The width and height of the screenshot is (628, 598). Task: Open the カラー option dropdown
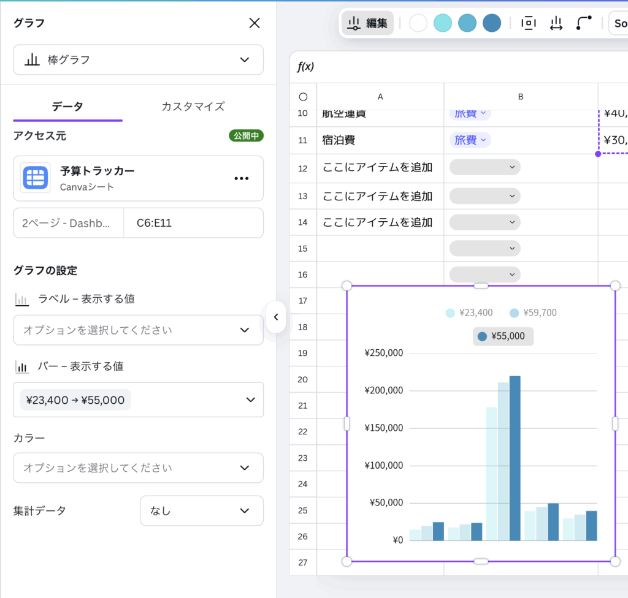point(138,468)
